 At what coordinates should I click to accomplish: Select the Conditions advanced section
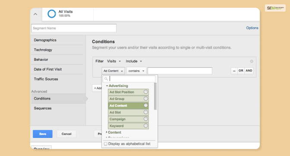(x=58, y=99)
